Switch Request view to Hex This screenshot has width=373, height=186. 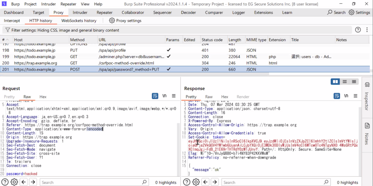[43, 97]
